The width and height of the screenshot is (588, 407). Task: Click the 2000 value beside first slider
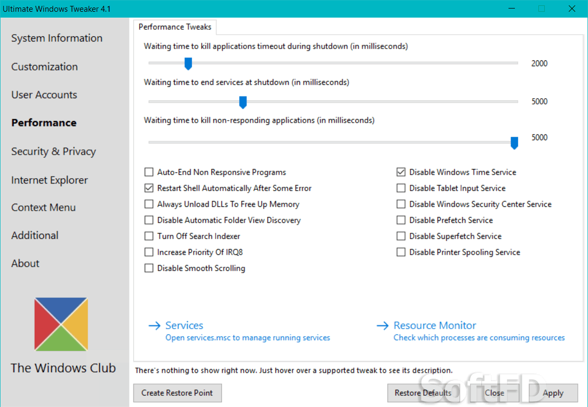click(x=539, y=63)
